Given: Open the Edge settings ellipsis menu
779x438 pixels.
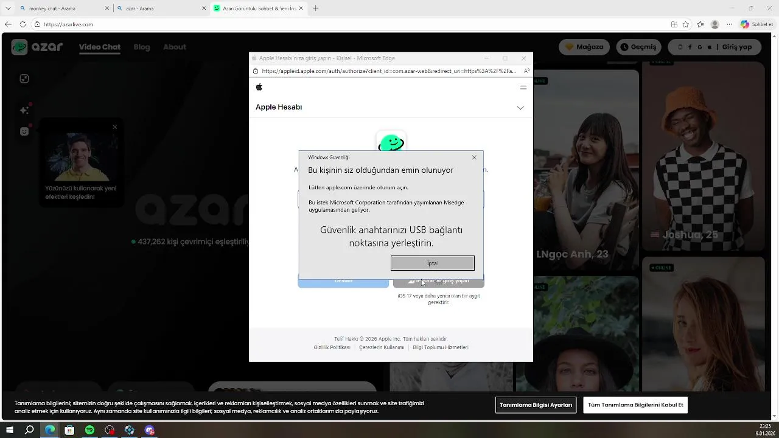Looking at the screenshot, I should [x=730, y=24].
